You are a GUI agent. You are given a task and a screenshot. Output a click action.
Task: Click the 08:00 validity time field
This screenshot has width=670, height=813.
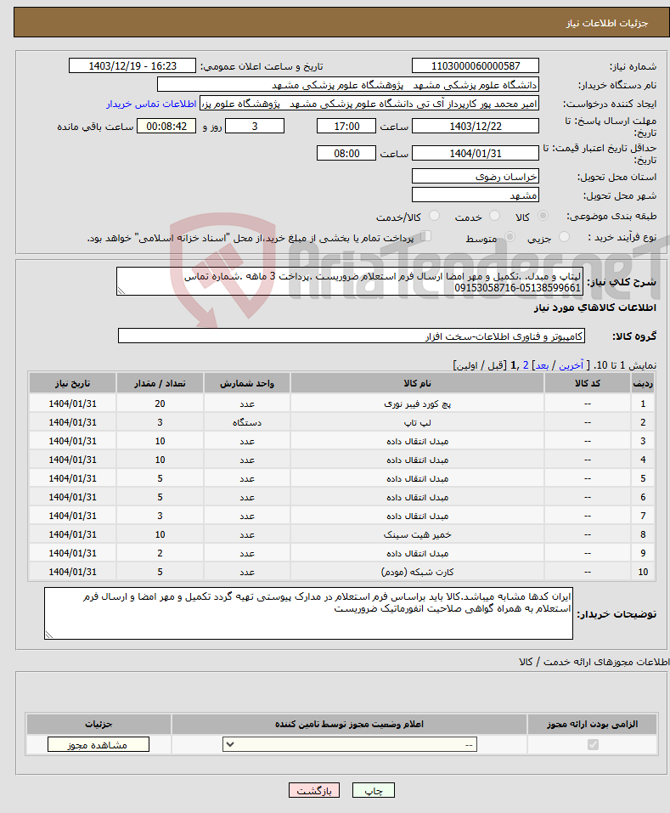[346, 153]
